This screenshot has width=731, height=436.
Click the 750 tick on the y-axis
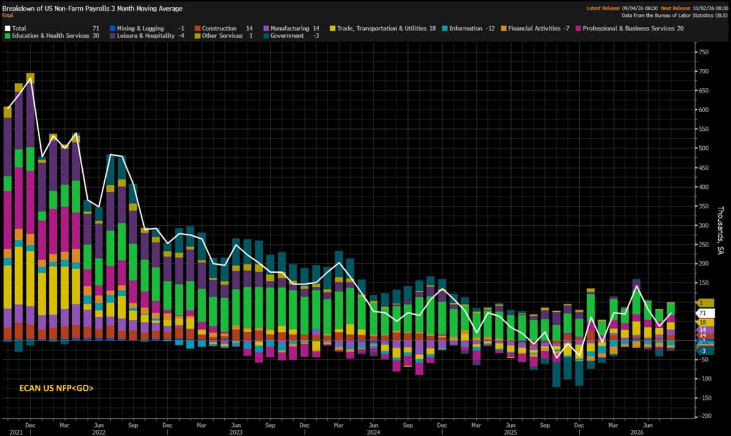click(x=704, y=52)
